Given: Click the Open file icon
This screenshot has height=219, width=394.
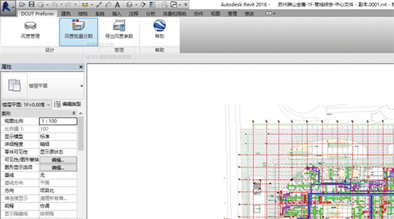Looking at the screenshot, I should [x=22, y=5].
